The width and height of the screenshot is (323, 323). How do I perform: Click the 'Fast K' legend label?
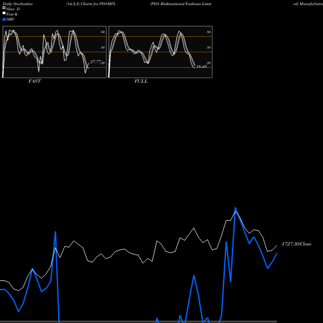coord(12,14)
